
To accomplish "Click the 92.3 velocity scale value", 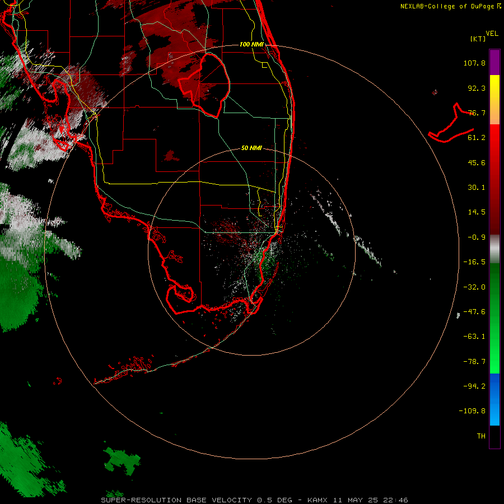I will point(477,88).
